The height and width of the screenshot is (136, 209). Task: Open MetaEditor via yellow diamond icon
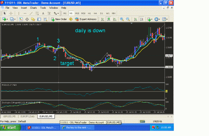tap(71, 19)
